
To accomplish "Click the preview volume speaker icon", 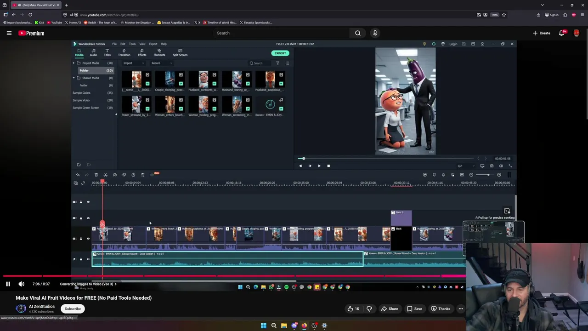I will (501, 166).
